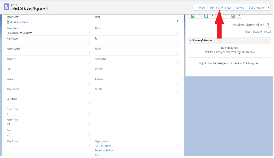The height and width of the screenshot is (158, 274).
Task: Open more actions dropdown beside Sharing Hierarchy
Action: tap(268, 8)
